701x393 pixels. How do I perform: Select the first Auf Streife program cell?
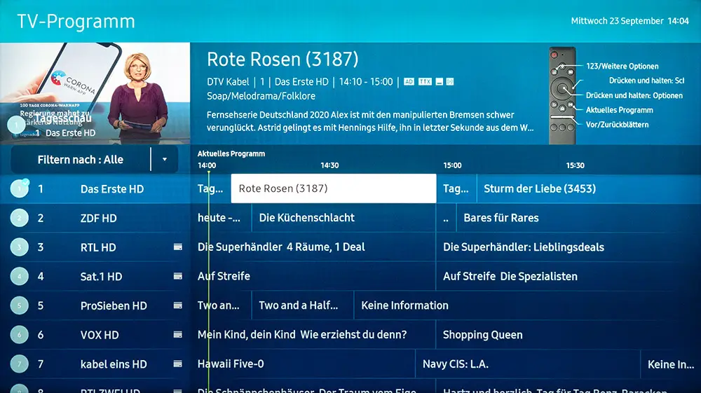[313, 276]
